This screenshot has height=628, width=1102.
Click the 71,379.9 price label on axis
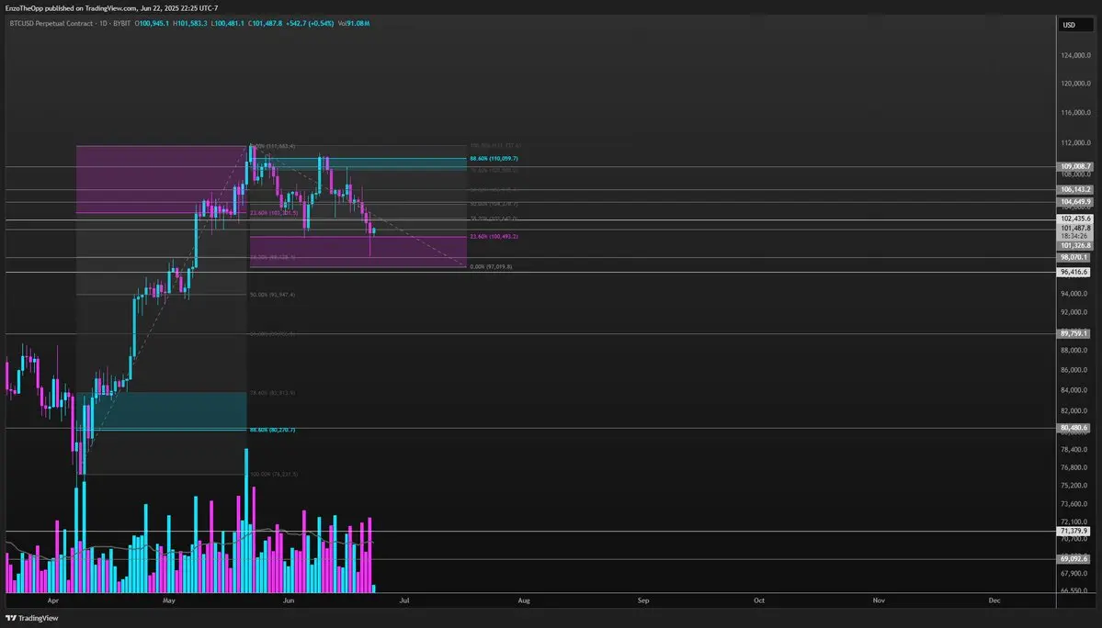pyautogui.click(x=1074, y=532)
